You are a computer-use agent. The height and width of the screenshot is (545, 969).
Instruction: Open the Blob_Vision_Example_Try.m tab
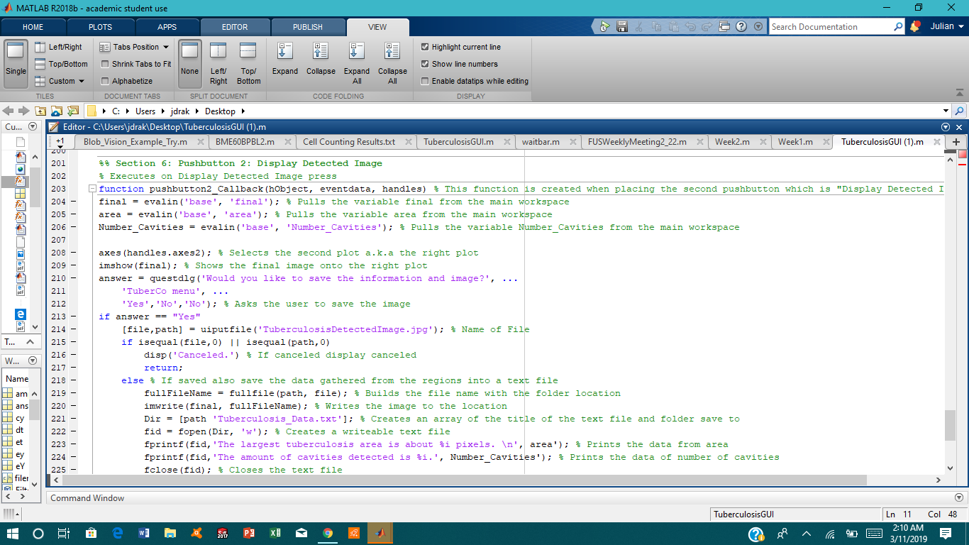click(x=135, y=142)
